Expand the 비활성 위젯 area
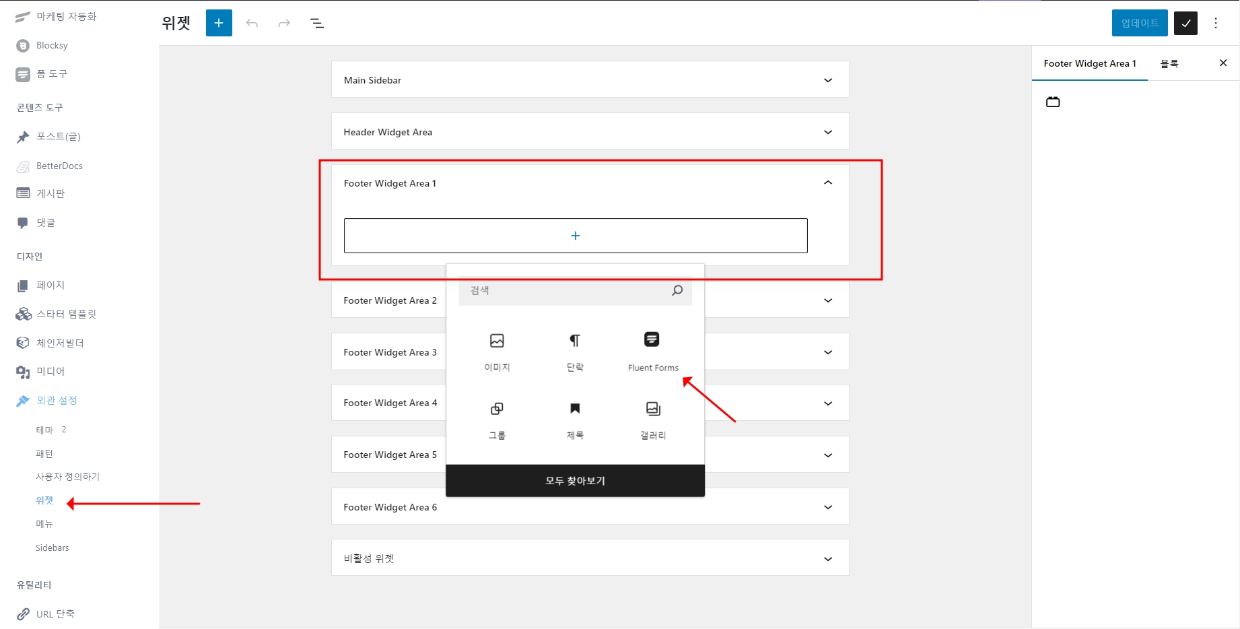1240x629 pixels. (590, 558)
